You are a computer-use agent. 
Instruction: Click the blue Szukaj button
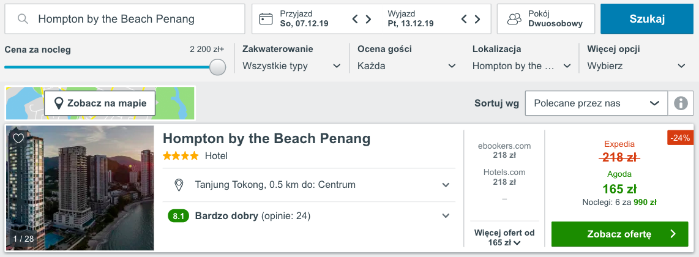pyautogui.click(x=647, y=19)
